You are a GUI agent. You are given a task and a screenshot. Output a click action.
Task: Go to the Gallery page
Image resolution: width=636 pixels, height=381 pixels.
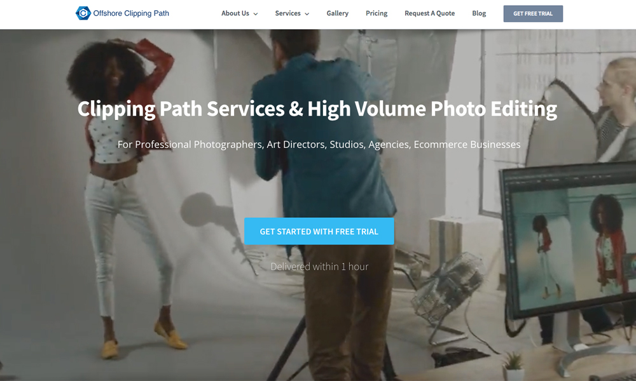coord(337,13)
